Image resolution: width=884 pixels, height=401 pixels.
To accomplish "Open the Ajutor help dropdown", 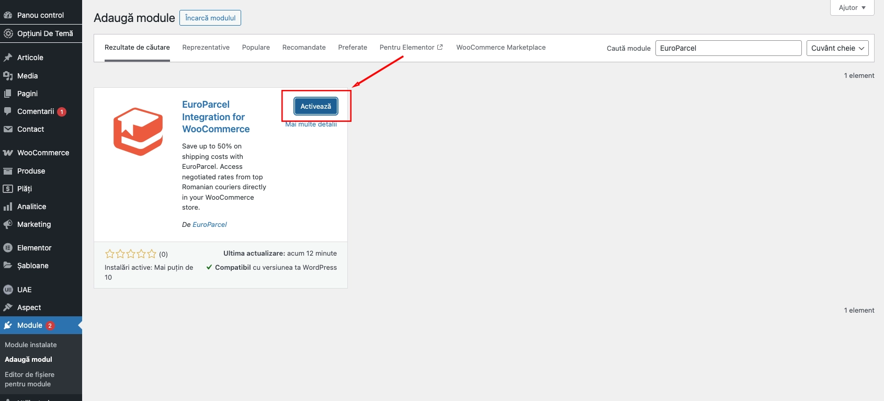I will (852, 8).
